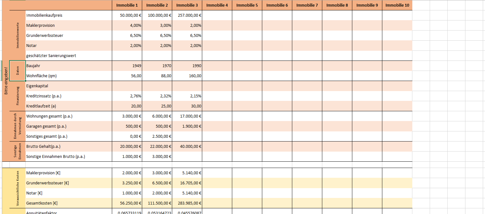
Task: Select Kreditzinssatz 2,15% cell
Action: (x=187, y=96)
